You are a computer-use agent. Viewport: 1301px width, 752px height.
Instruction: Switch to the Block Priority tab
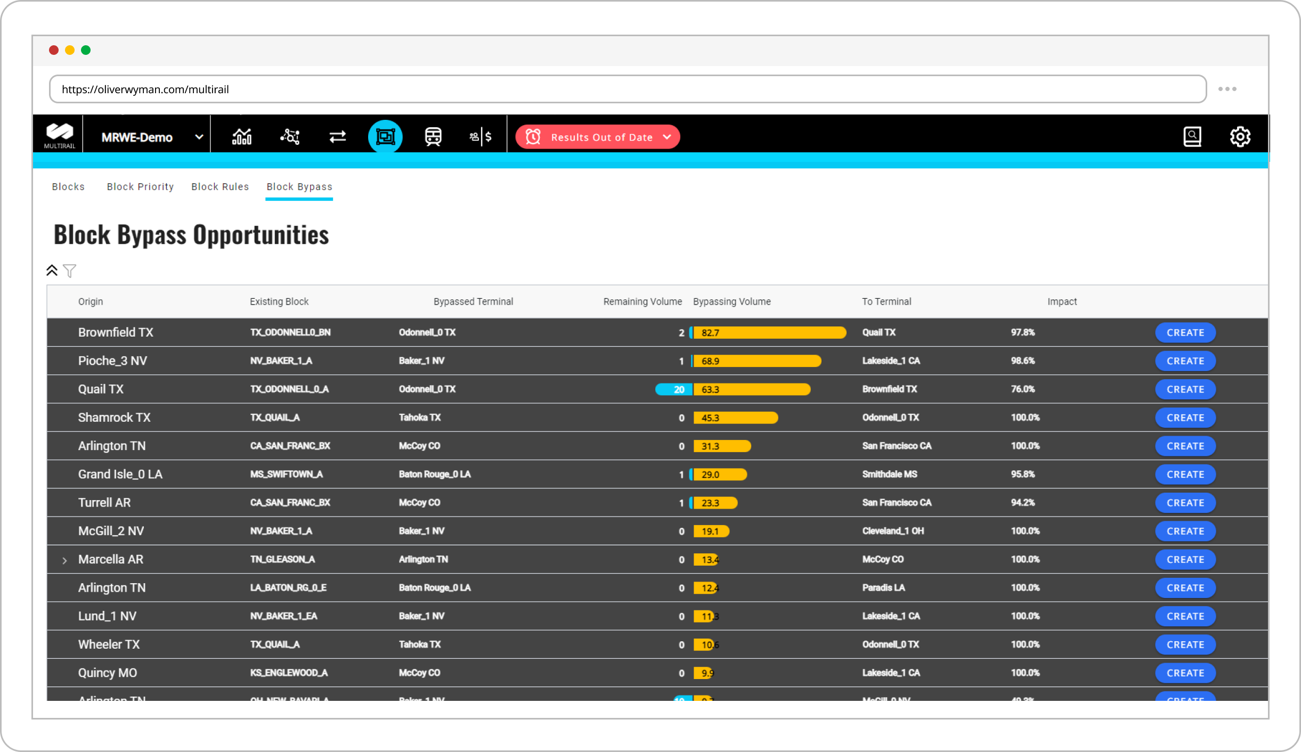(x=140, y=187)
